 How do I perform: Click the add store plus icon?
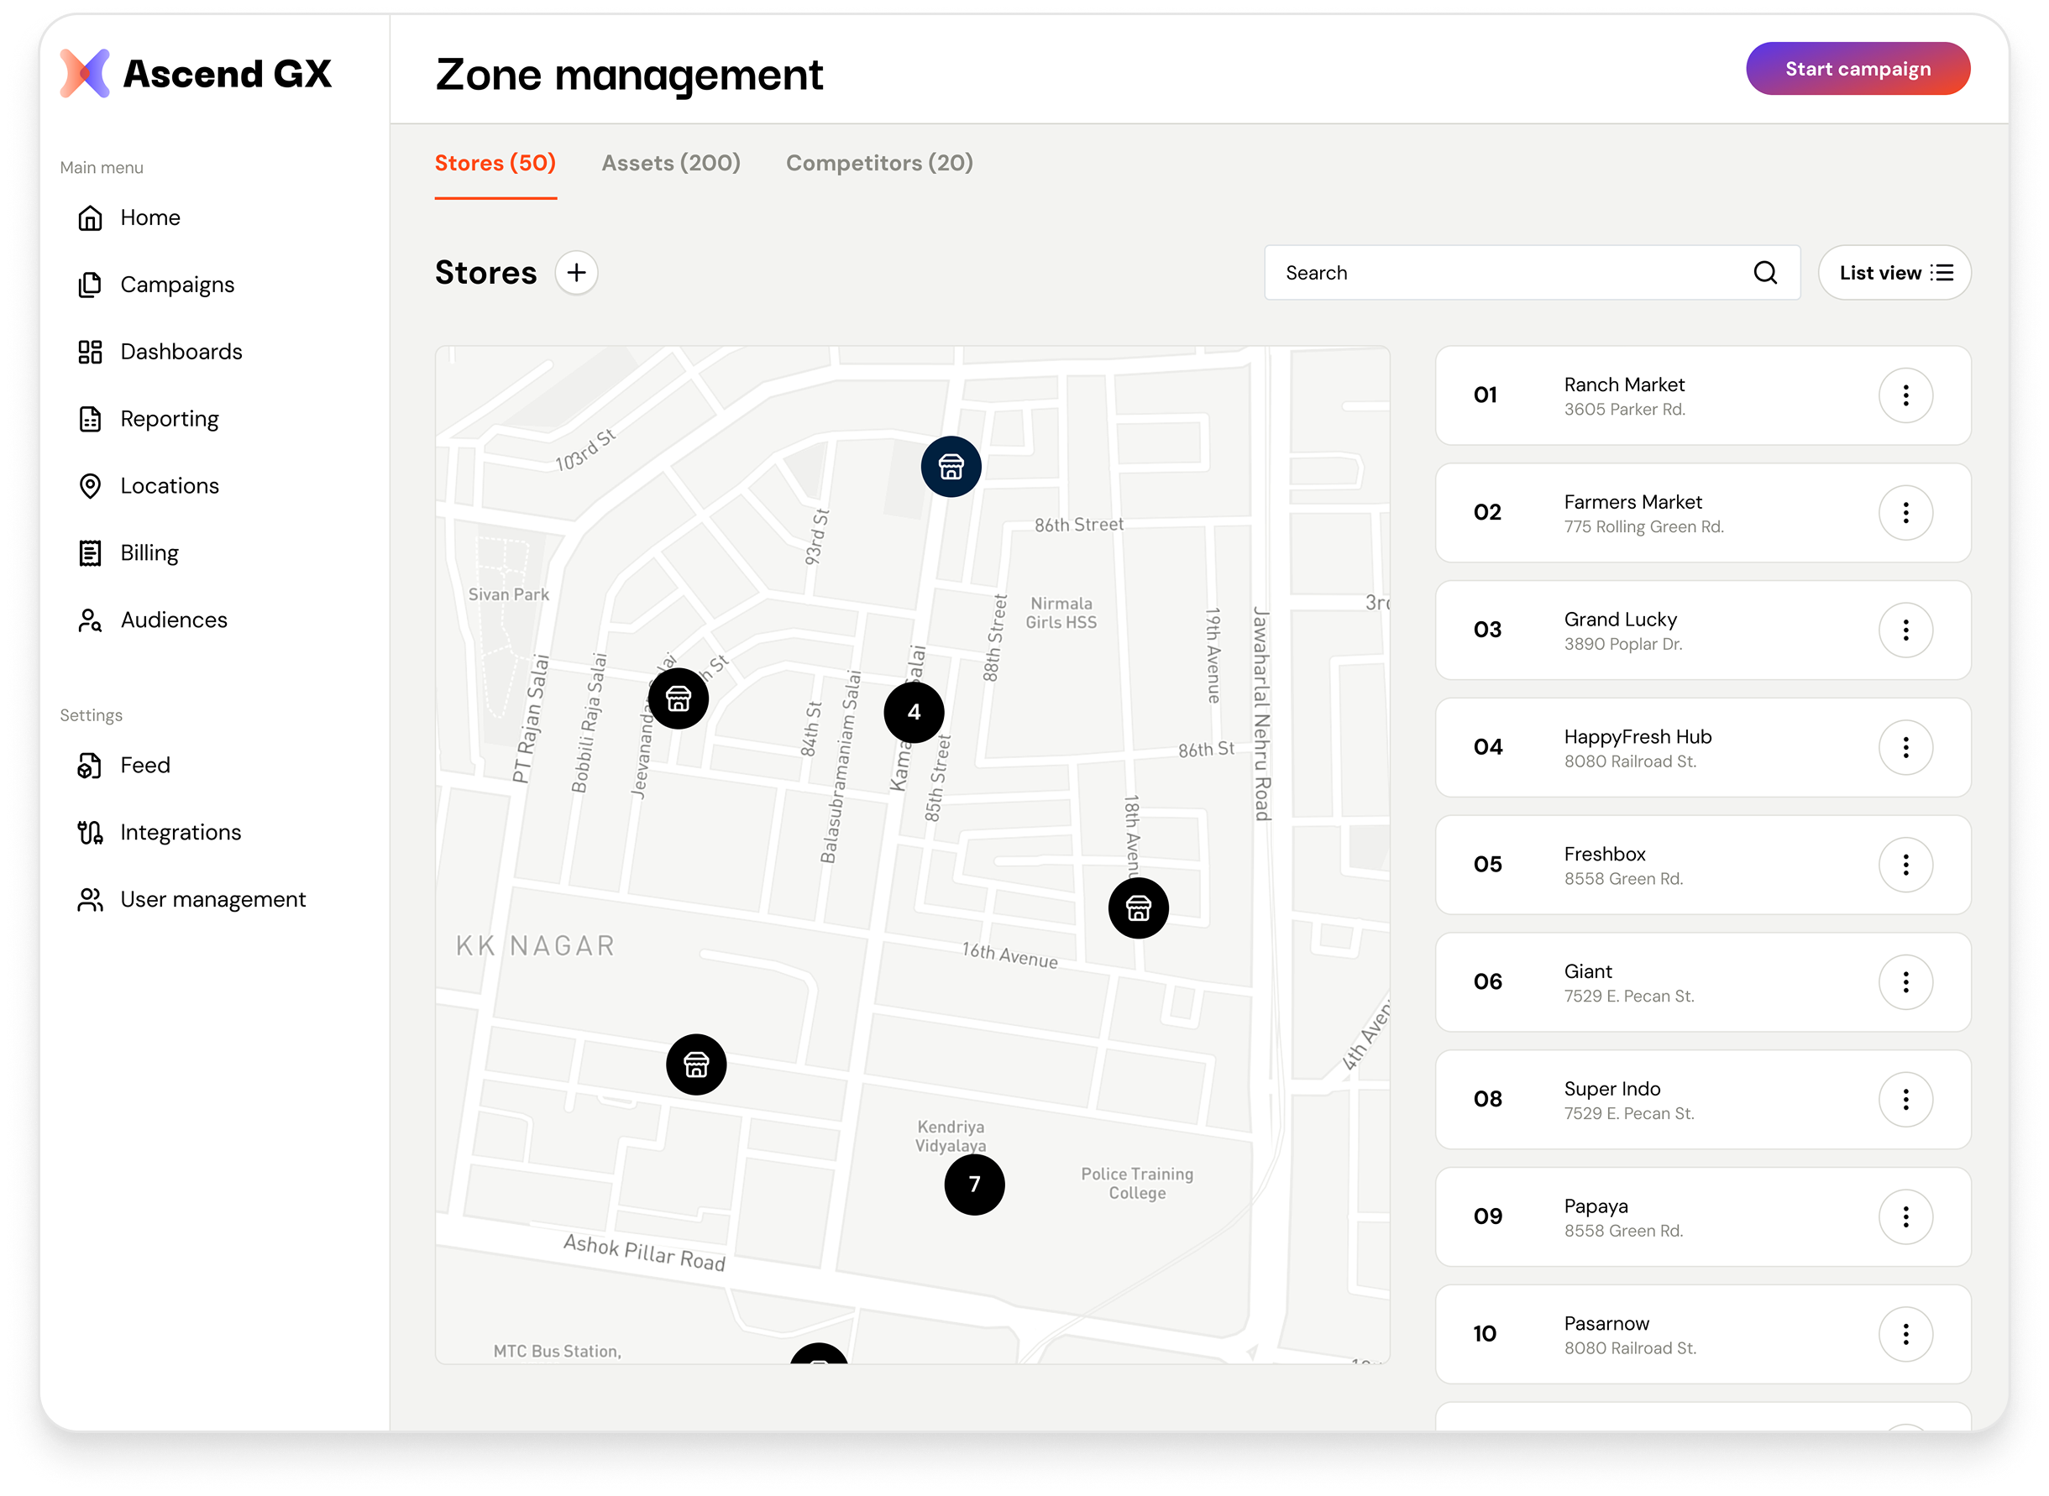(576, 273)
